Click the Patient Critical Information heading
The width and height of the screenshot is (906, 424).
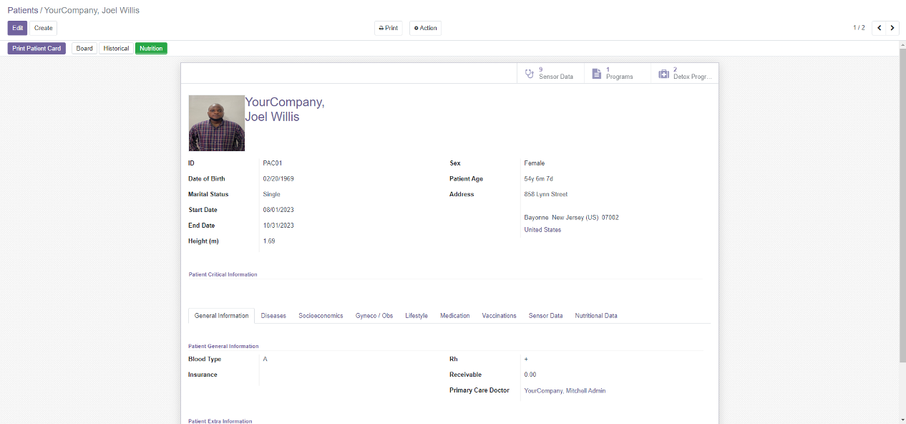pyautogui.click(x=223, y=274)
